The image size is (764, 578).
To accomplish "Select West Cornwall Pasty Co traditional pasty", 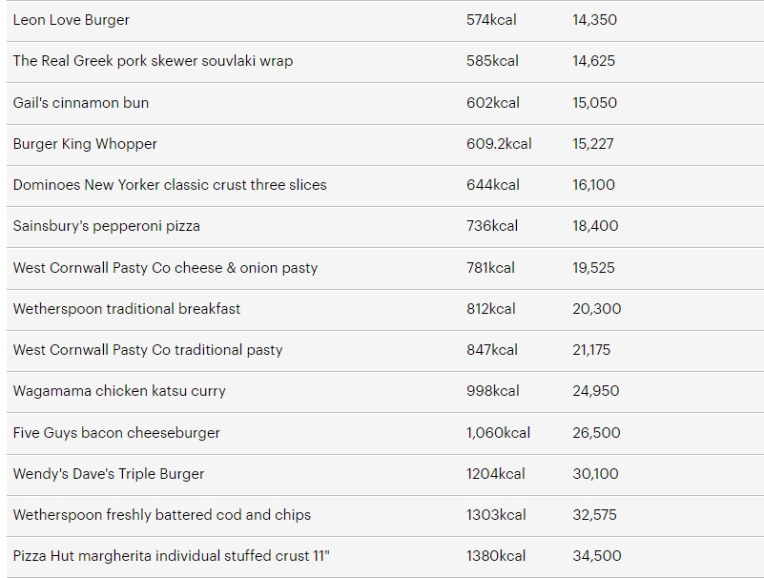I will click(148, 350).
